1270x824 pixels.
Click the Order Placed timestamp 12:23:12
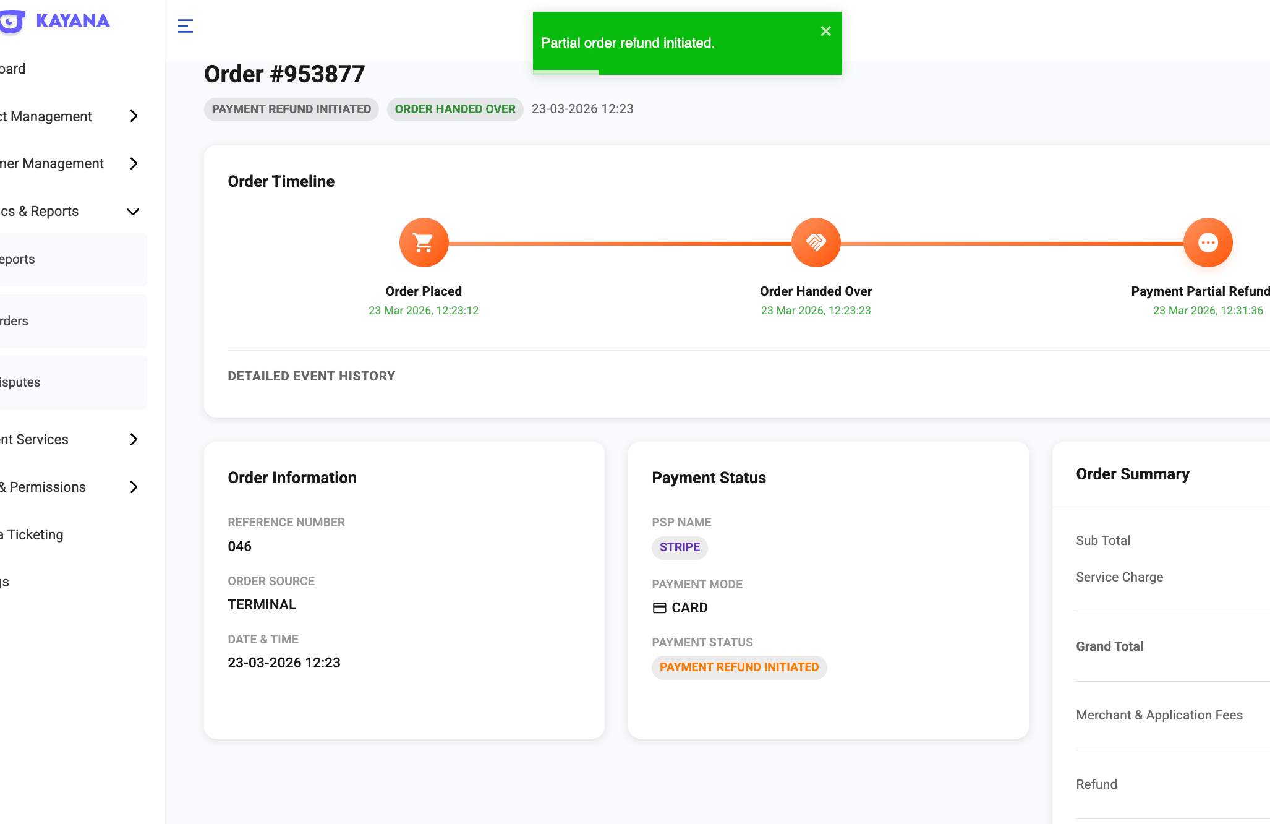[x=424, y=311]
